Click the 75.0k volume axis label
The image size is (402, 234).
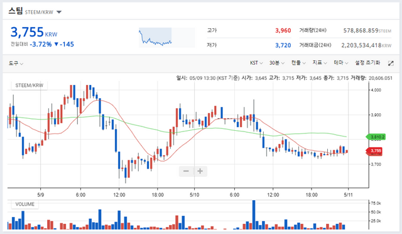click(376, 203)
